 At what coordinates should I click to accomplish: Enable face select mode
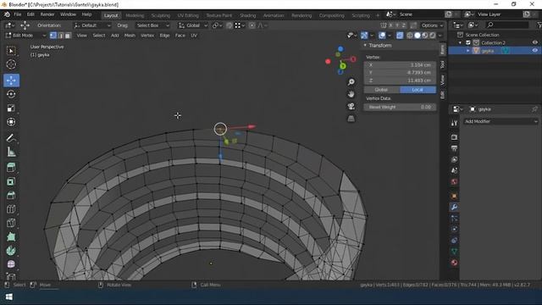68,36
